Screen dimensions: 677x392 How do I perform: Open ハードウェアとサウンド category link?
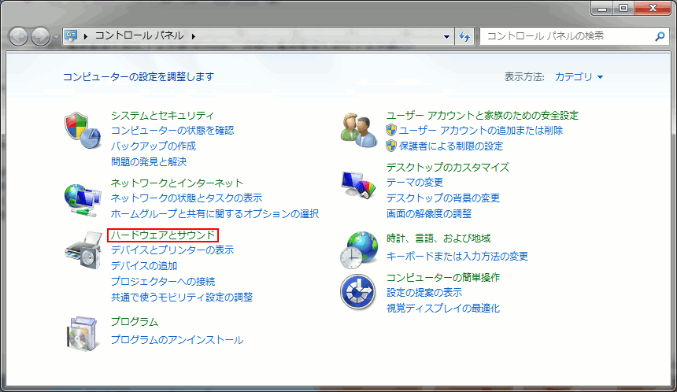click(x=162, y=235)
